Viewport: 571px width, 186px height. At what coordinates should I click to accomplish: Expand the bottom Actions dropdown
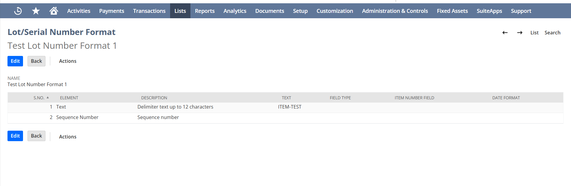[x=68, y=137]
